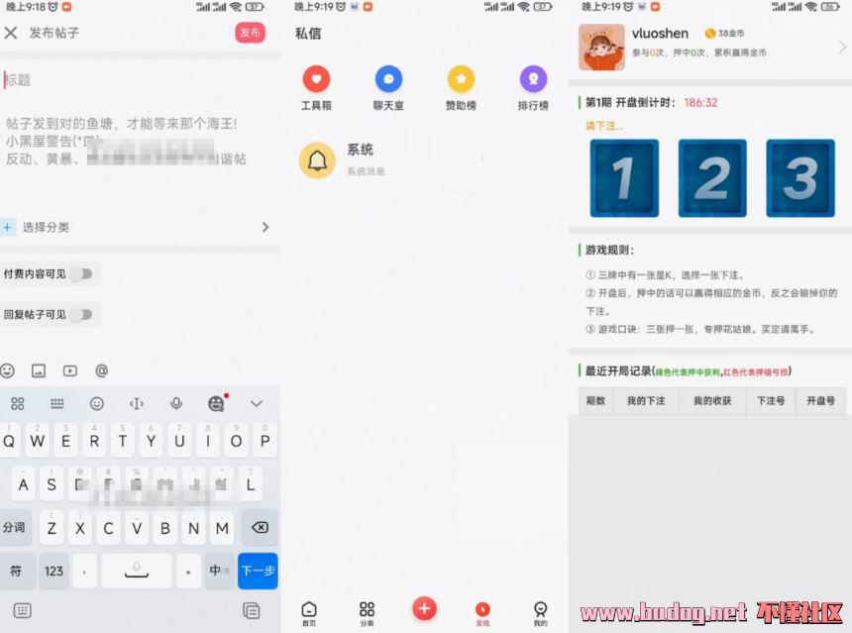Tap the 186:32 countdown timer
This screenshot has height=633, width=852.
pos(700,103)
